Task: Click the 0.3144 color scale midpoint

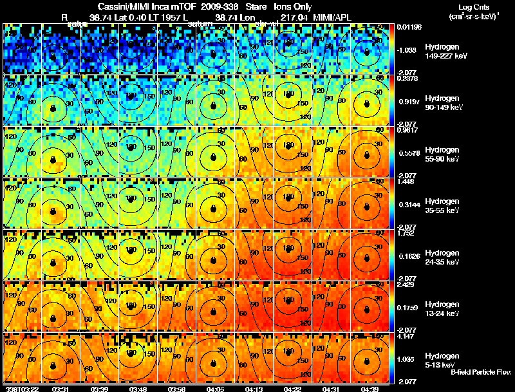Action: tap(409, 205)
